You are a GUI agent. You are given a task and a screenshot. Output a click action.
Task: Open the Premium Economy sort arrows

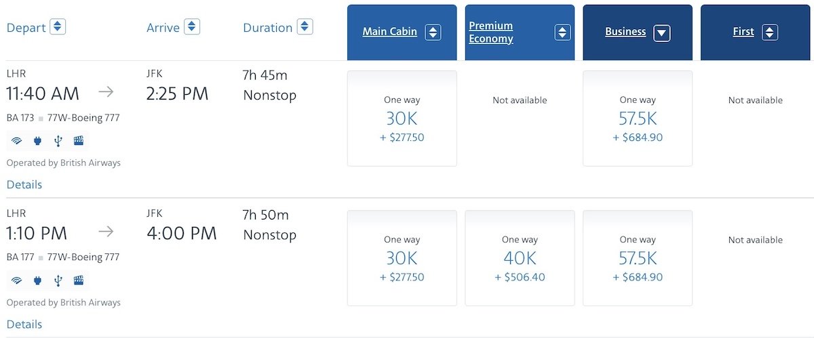(x=562, y=33)
